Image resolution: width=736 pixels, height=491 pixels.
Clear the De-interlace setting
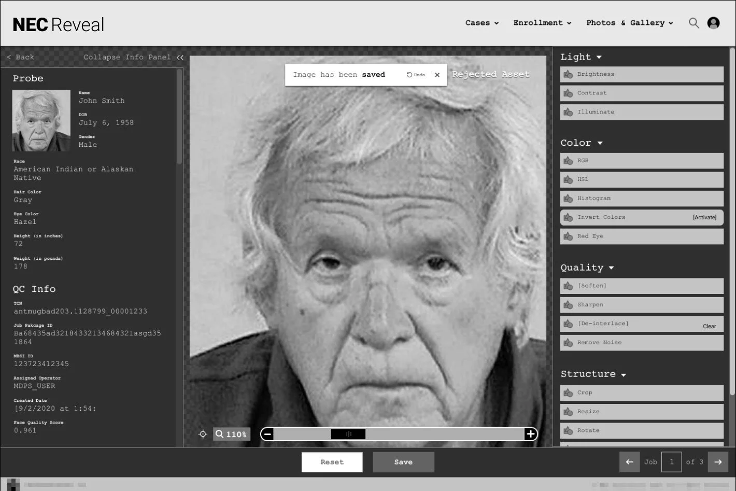(709, 327)
